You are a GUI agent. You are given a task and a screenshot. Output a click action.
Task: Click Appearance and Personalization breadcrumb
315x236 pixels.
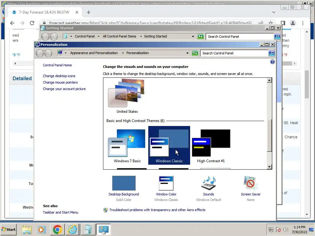pos(94,53)
